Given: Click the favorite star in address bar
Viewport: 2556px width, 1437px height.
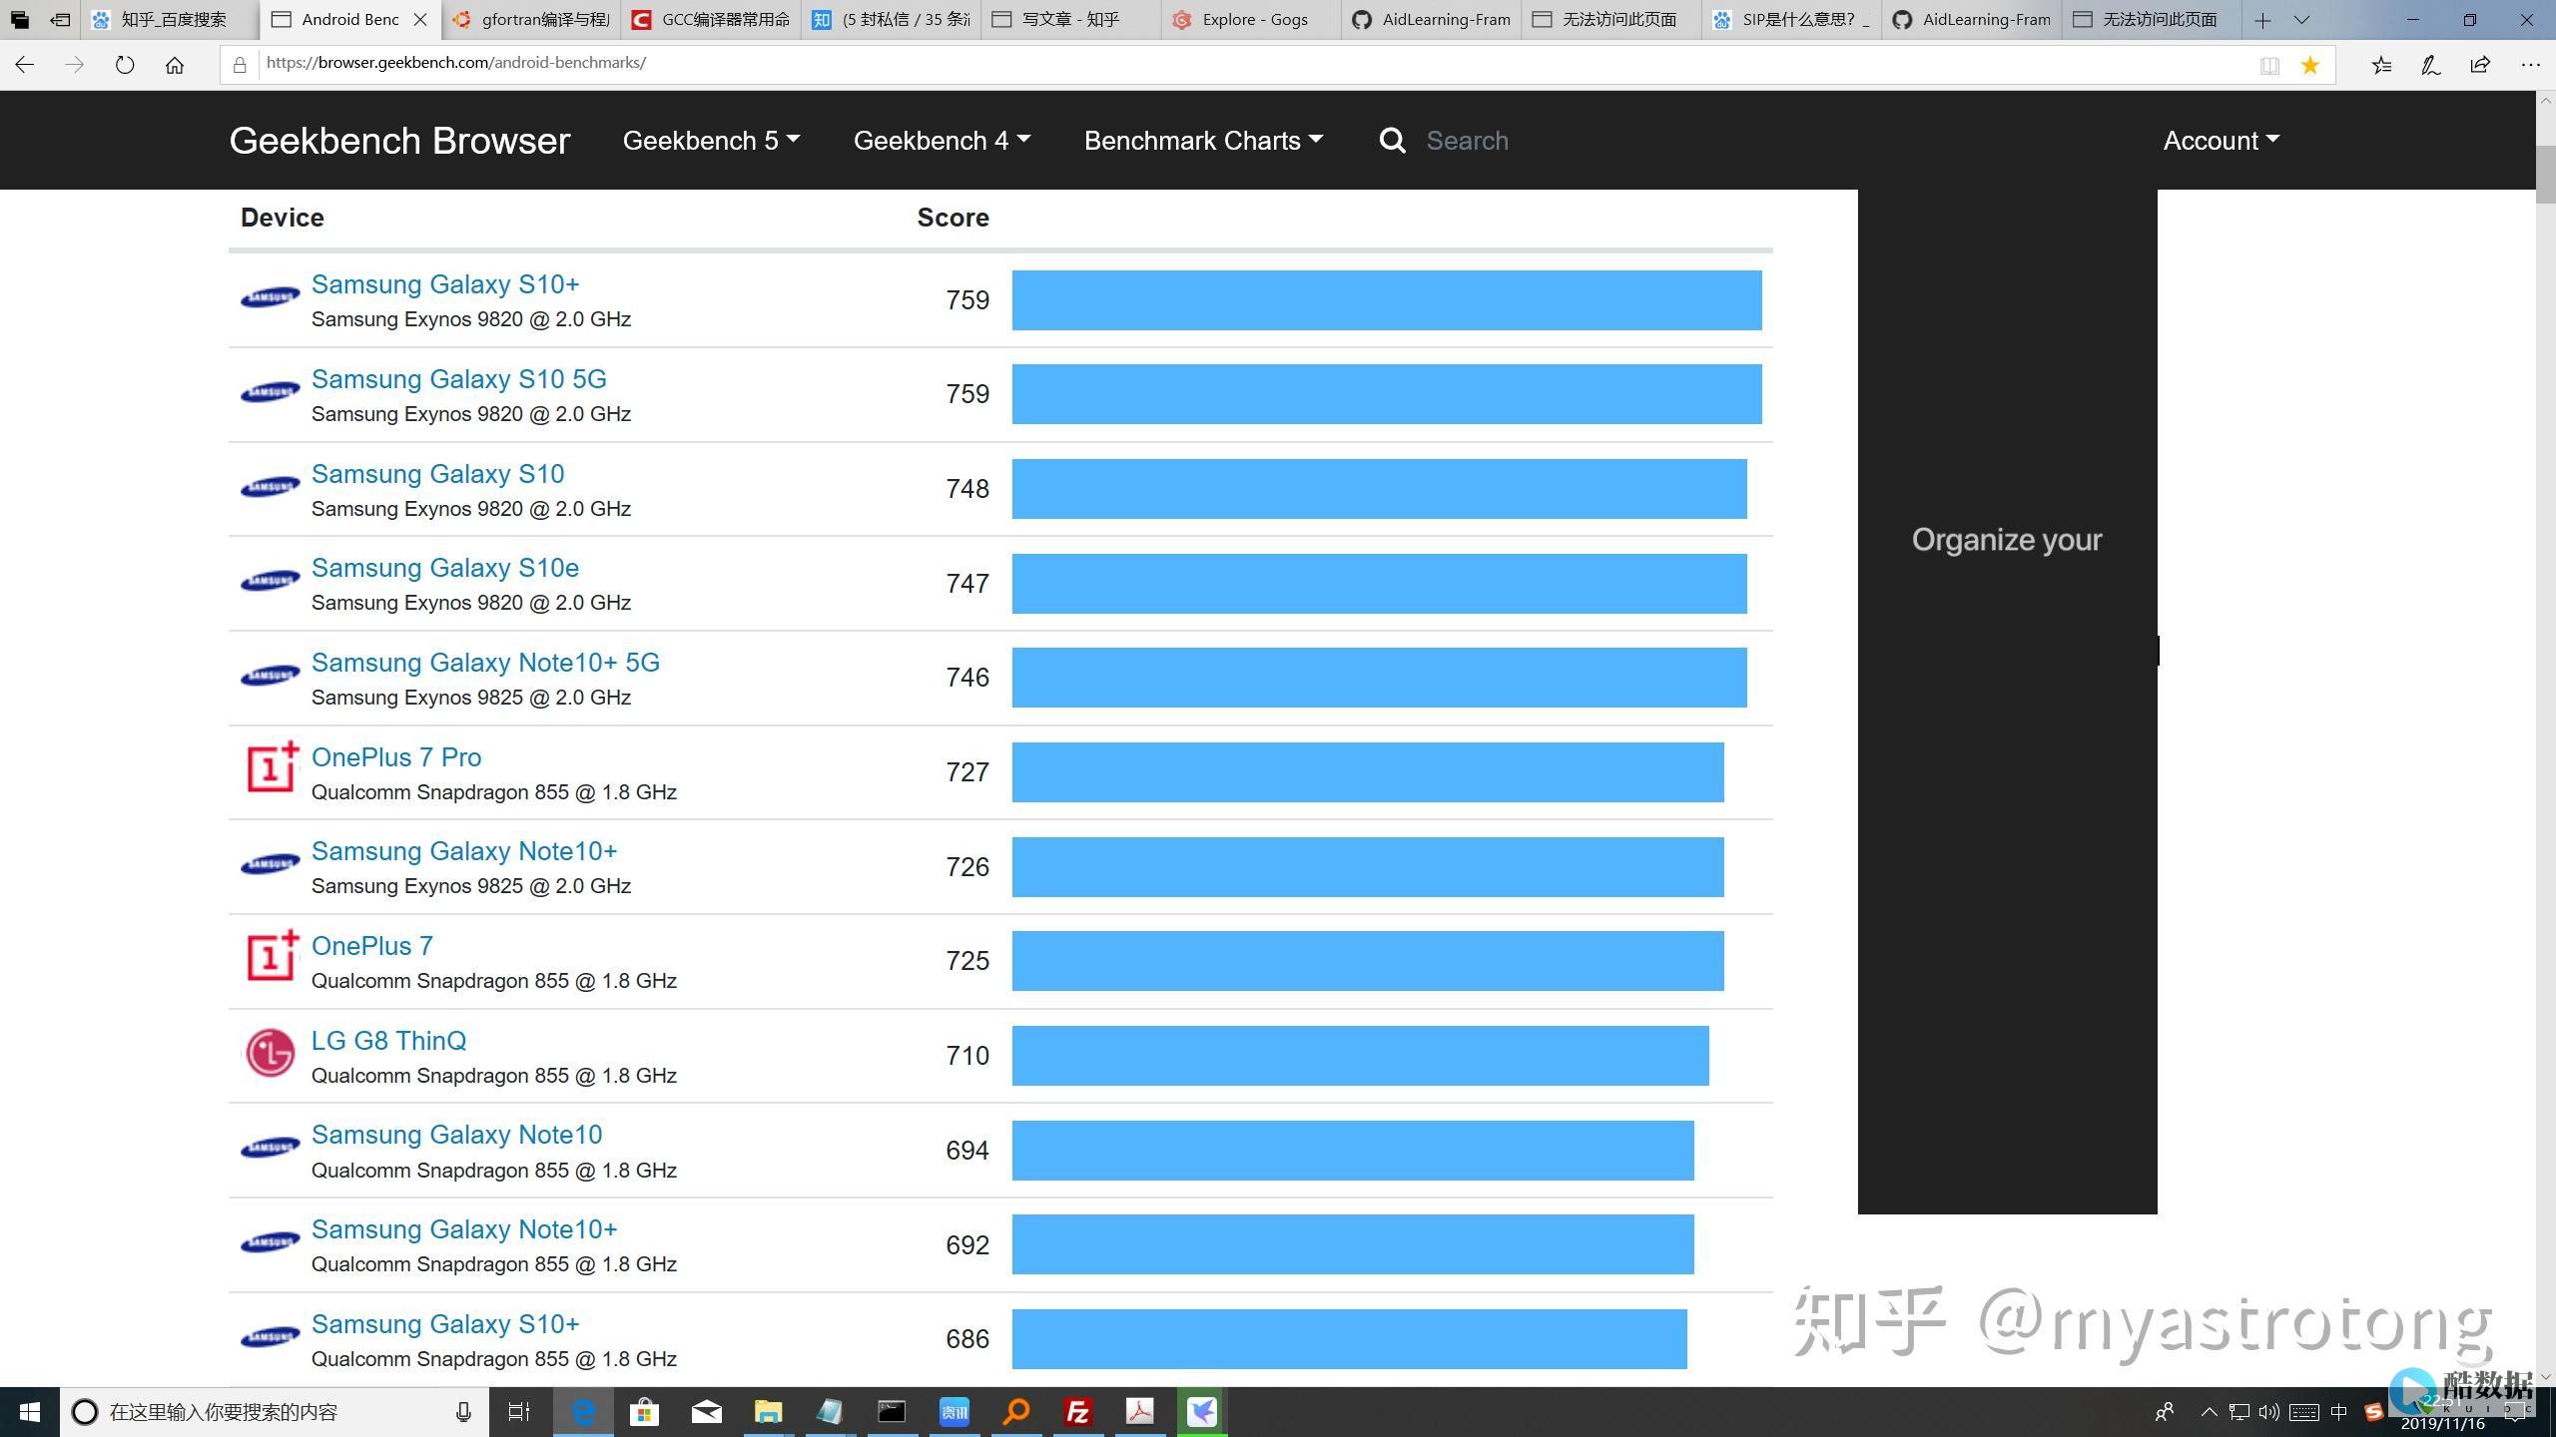Looking at the screenshot, I should pos(2309,65).
